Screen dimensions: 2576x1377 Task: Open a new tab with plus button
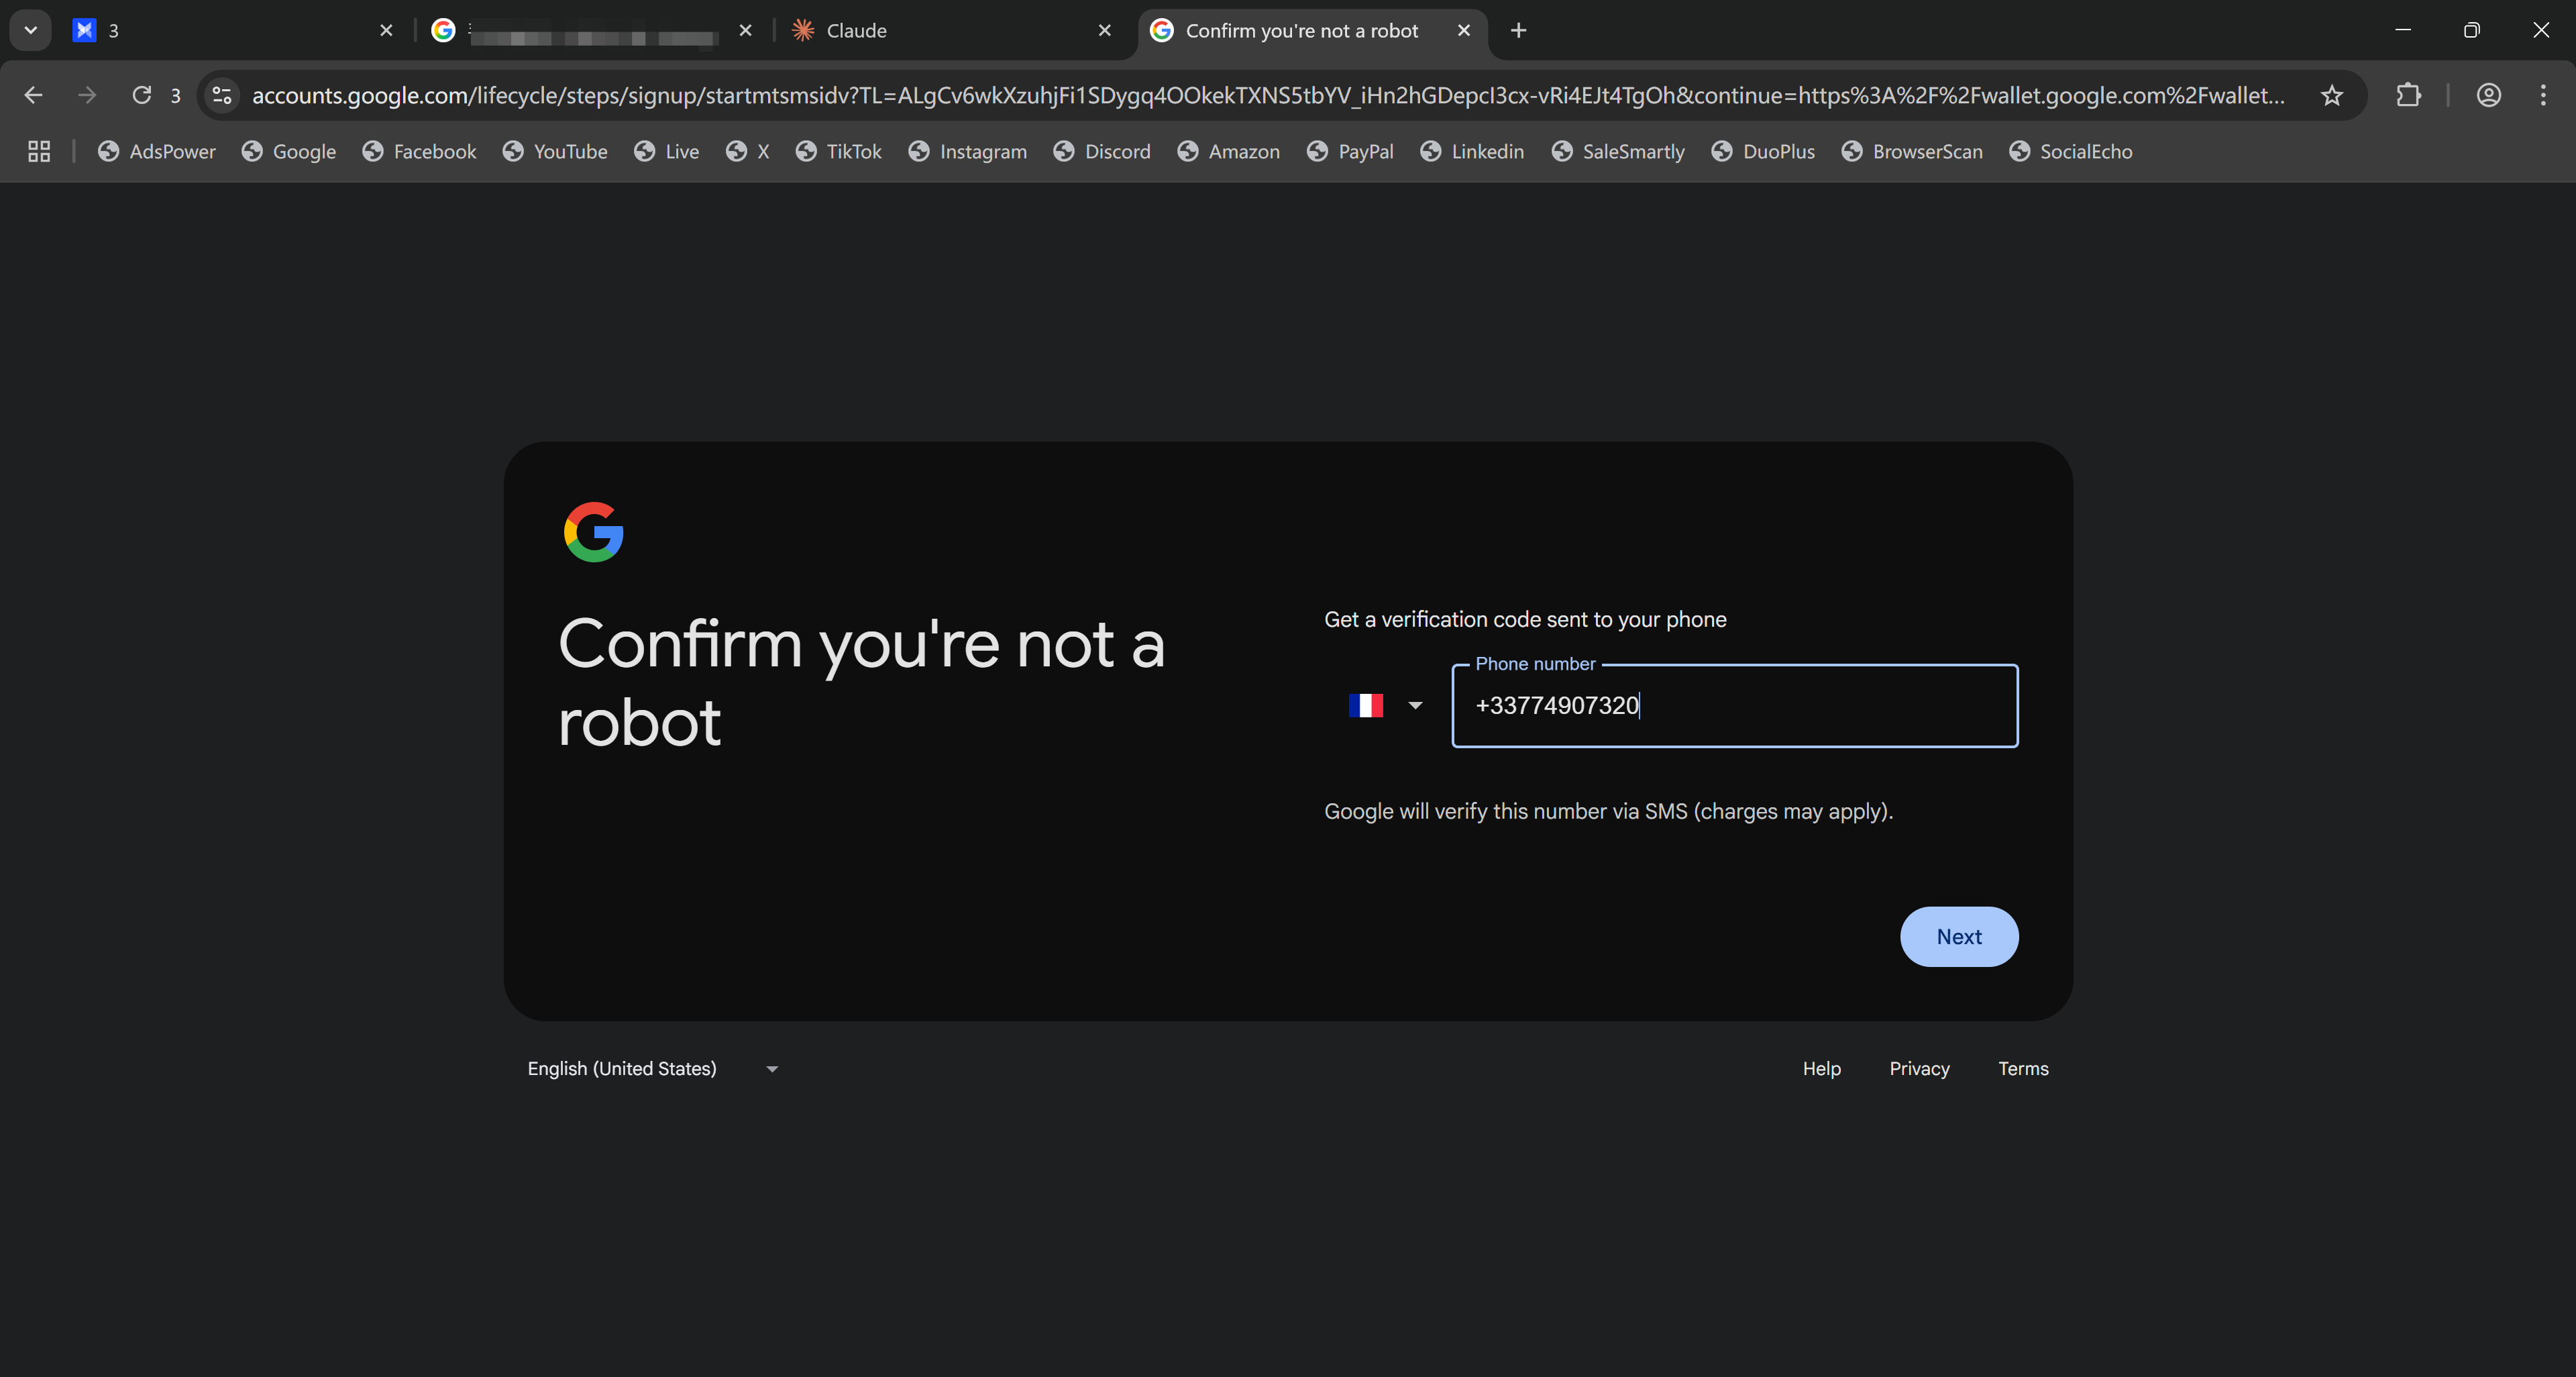click(1519, 30)
